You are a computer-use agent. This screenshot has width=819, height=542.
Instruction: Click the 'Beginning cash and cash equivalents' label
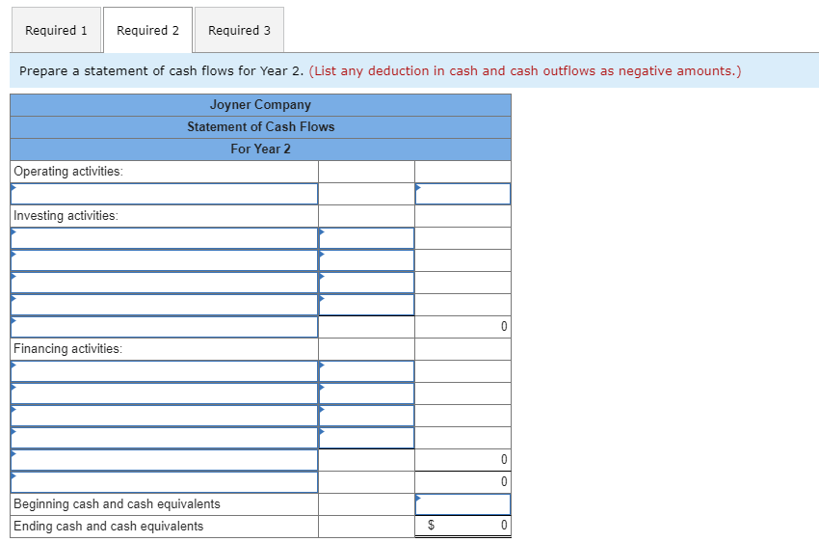coord(117,503)
